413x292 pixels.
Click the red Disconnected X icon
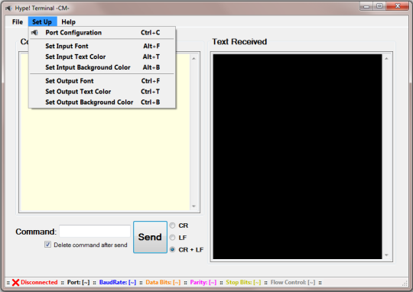coord(15,283)
